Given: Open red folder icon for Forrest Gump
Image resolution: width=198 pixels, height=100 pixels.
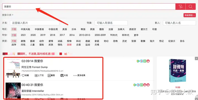Looking at the screenshot, I should [x=148, y=61].
